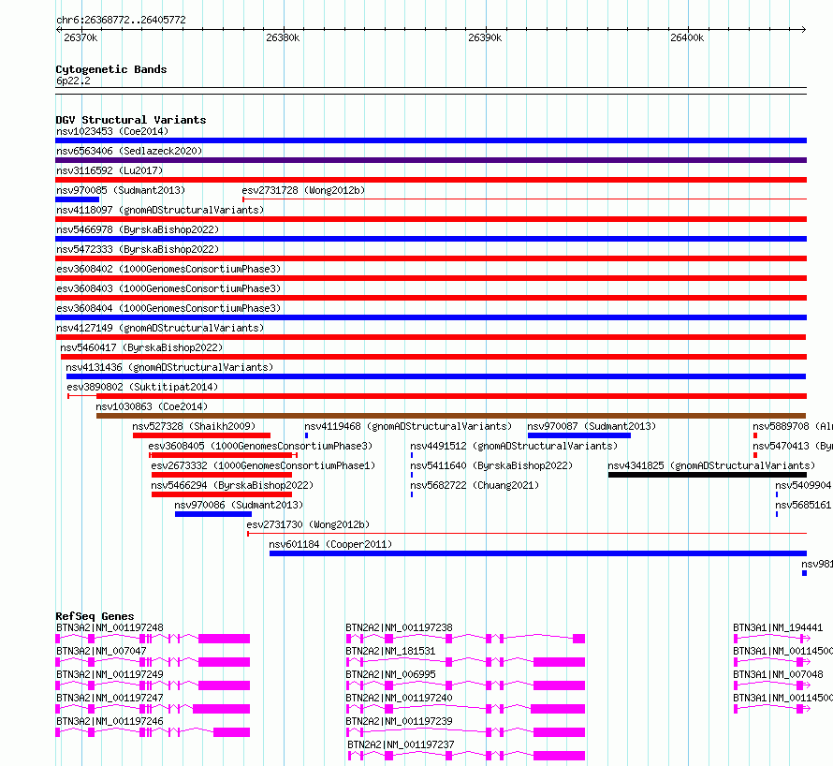The height and width of the screenshot is (766, 833).
Task: Click the DGV Structural Variants track title
Action: (x=131, y=120)
